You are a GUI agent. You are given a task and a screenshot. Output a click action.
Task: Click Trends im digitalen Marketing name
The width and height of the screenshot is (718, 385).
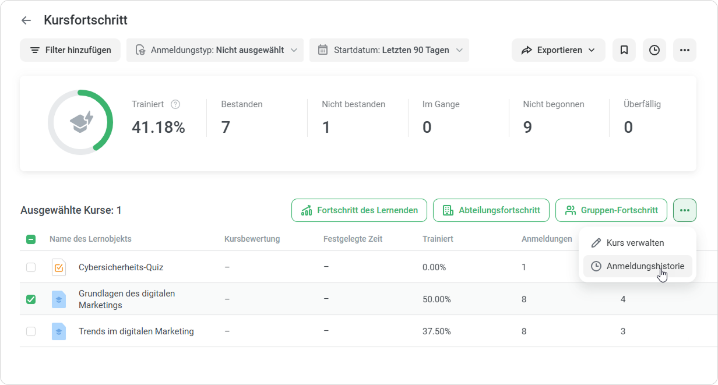click(136, 331)
